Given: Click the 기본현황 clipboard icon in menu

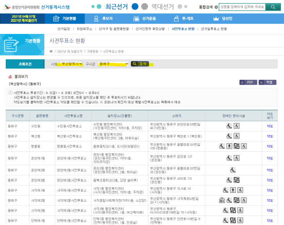Looking at the screenshot, I should tap(56, 18).
